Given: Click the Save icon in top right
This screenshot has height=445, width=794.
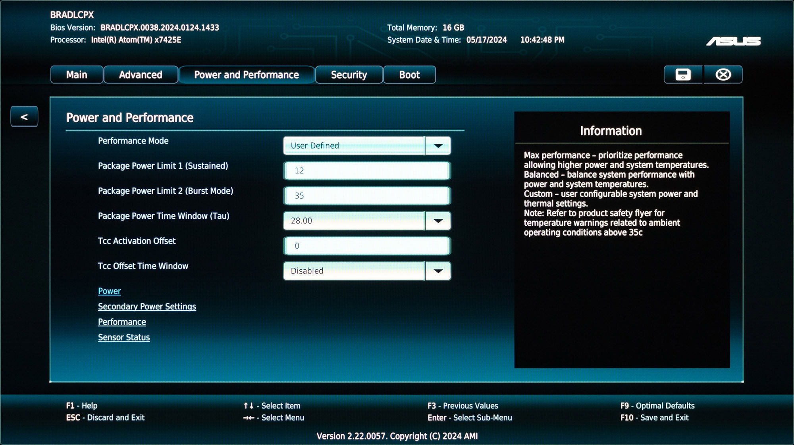Looking at the screenshot, I should pyautogui.click(x=683, y=75).
